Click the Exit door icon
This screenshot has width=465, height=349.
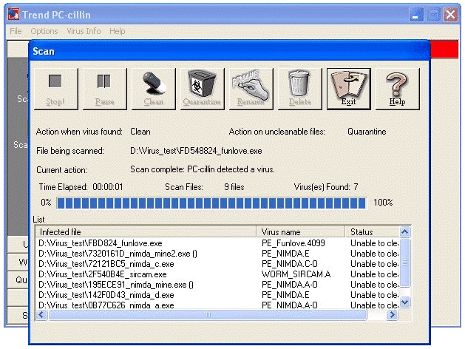tap(348, 89)
